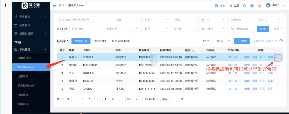Click the 抵用券管理 ticket icon
The image size is (289, 114).
coord(16,34)
